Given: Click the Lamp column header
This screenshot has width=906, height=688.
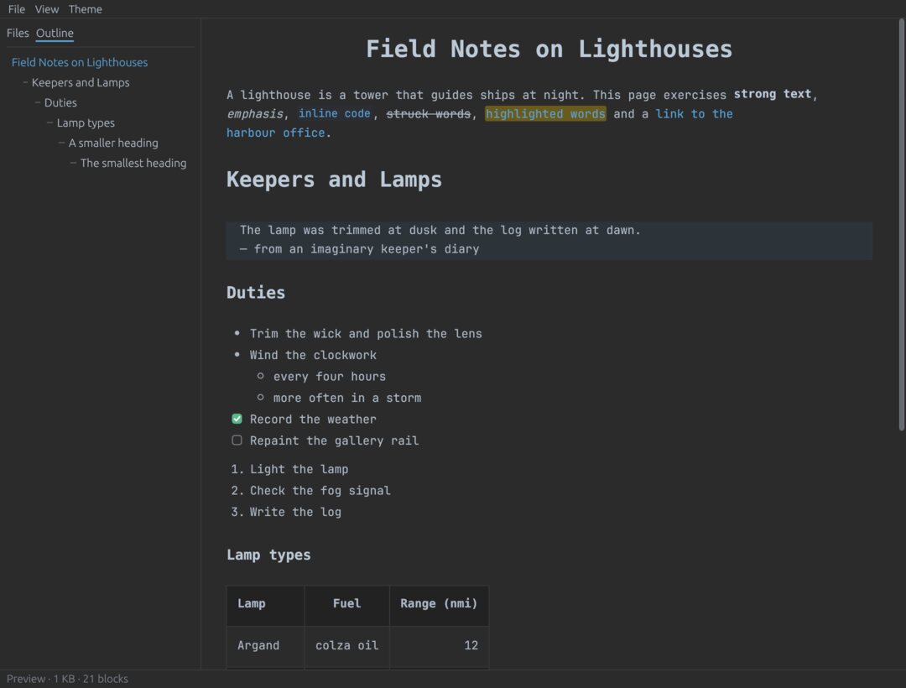Looking at the screenshot, I should click(265, 606).
